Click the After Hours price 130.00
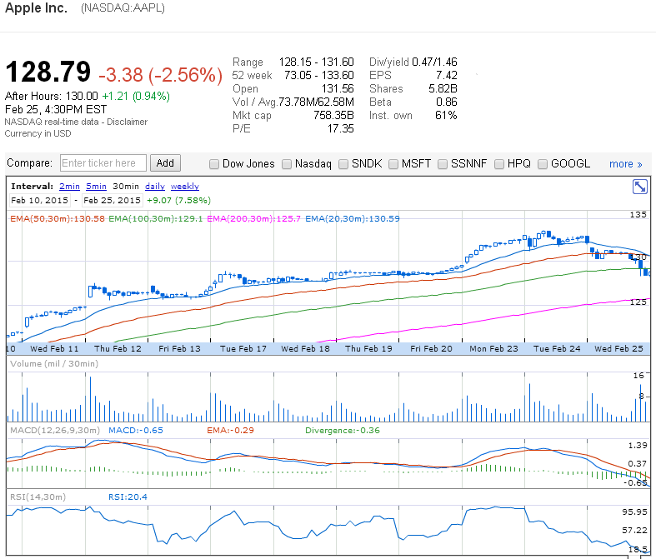The image size is (656, 559). 82,96
